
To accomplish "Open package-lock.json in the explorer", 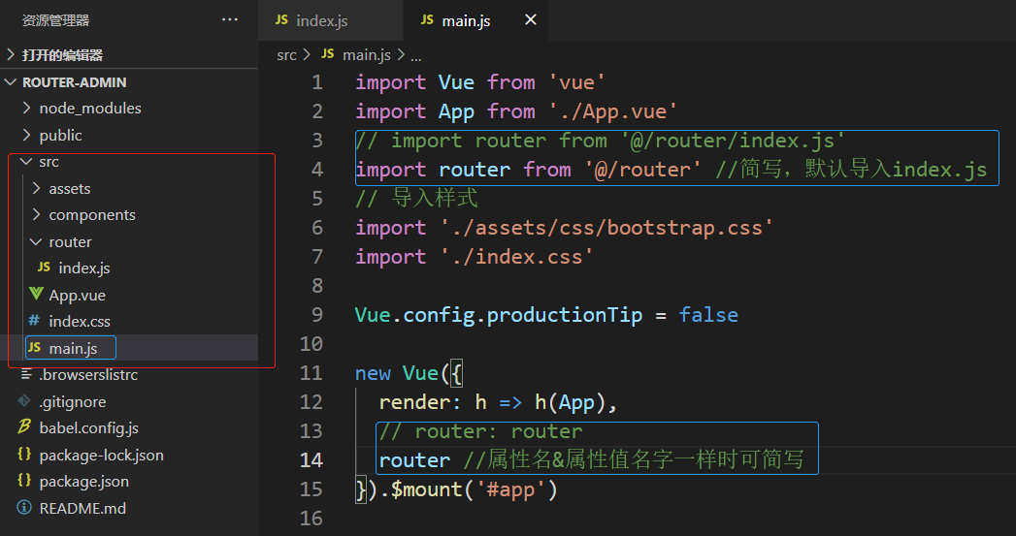I will click(x=101, y=455).
